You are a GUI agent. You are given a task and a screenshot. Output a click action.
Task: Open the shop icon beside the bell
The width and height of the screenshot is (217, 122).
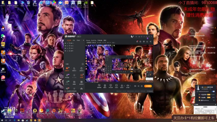click(x=144, y=41)
